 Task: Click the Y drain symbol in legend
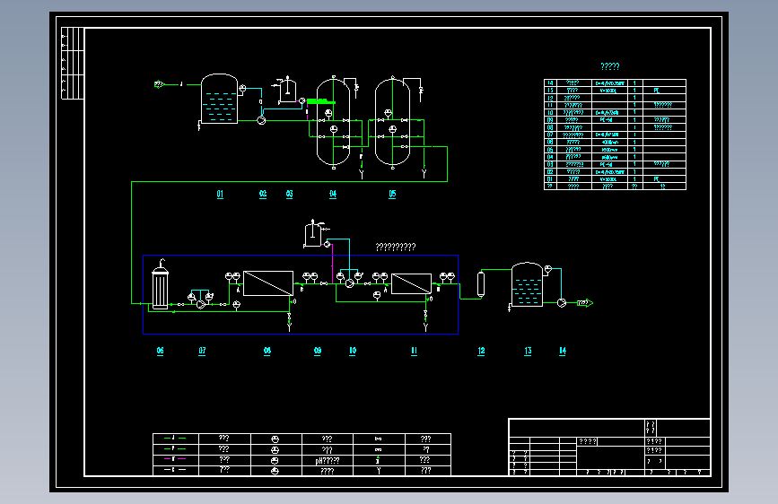(x=379, y=471)
